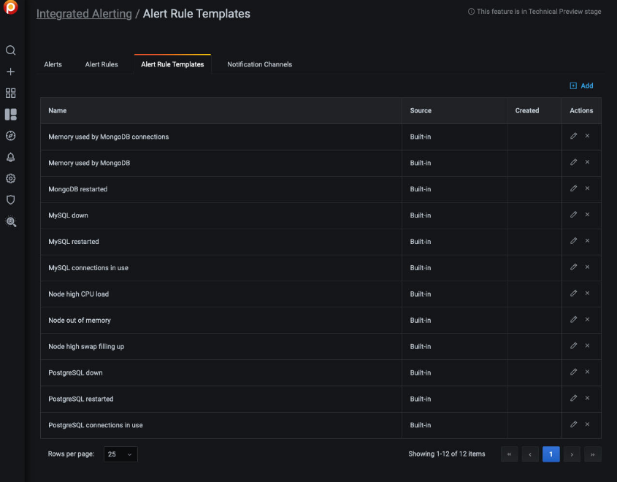Click the 'MySQL down' name cell
The width and height of the screenshot is (617, 482).
coord(221,215)
